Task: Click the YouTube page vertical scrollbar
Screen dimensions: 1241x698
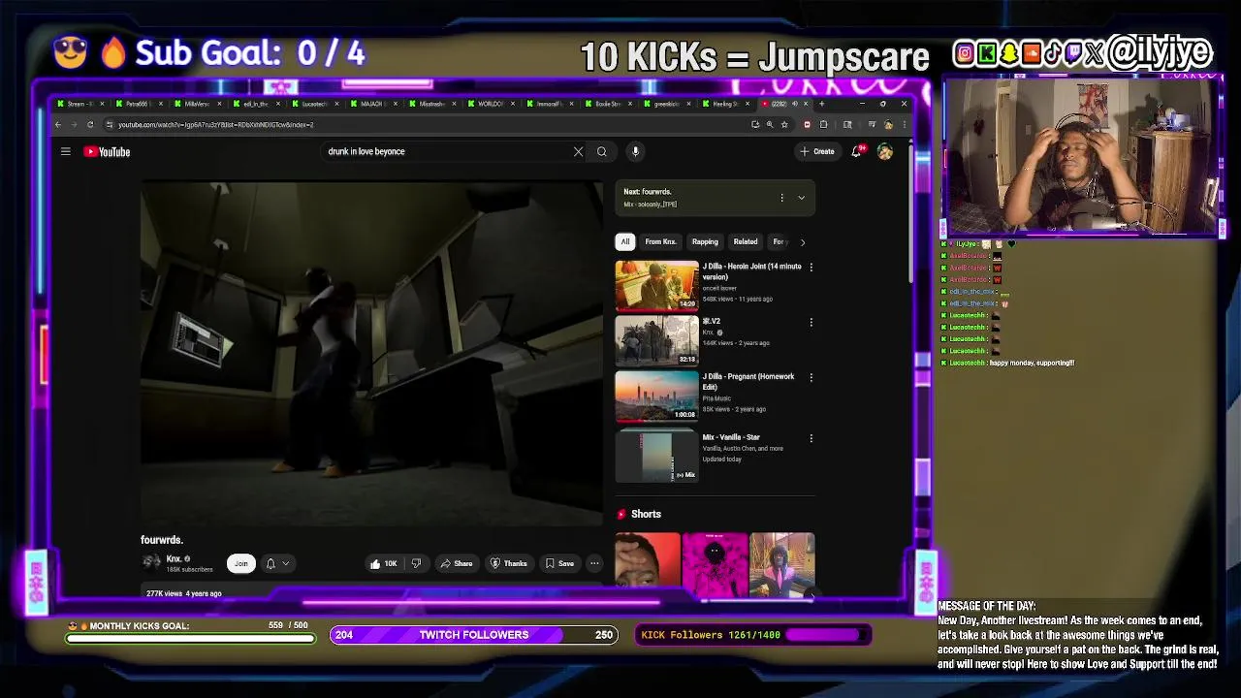Action: [908, 213]
